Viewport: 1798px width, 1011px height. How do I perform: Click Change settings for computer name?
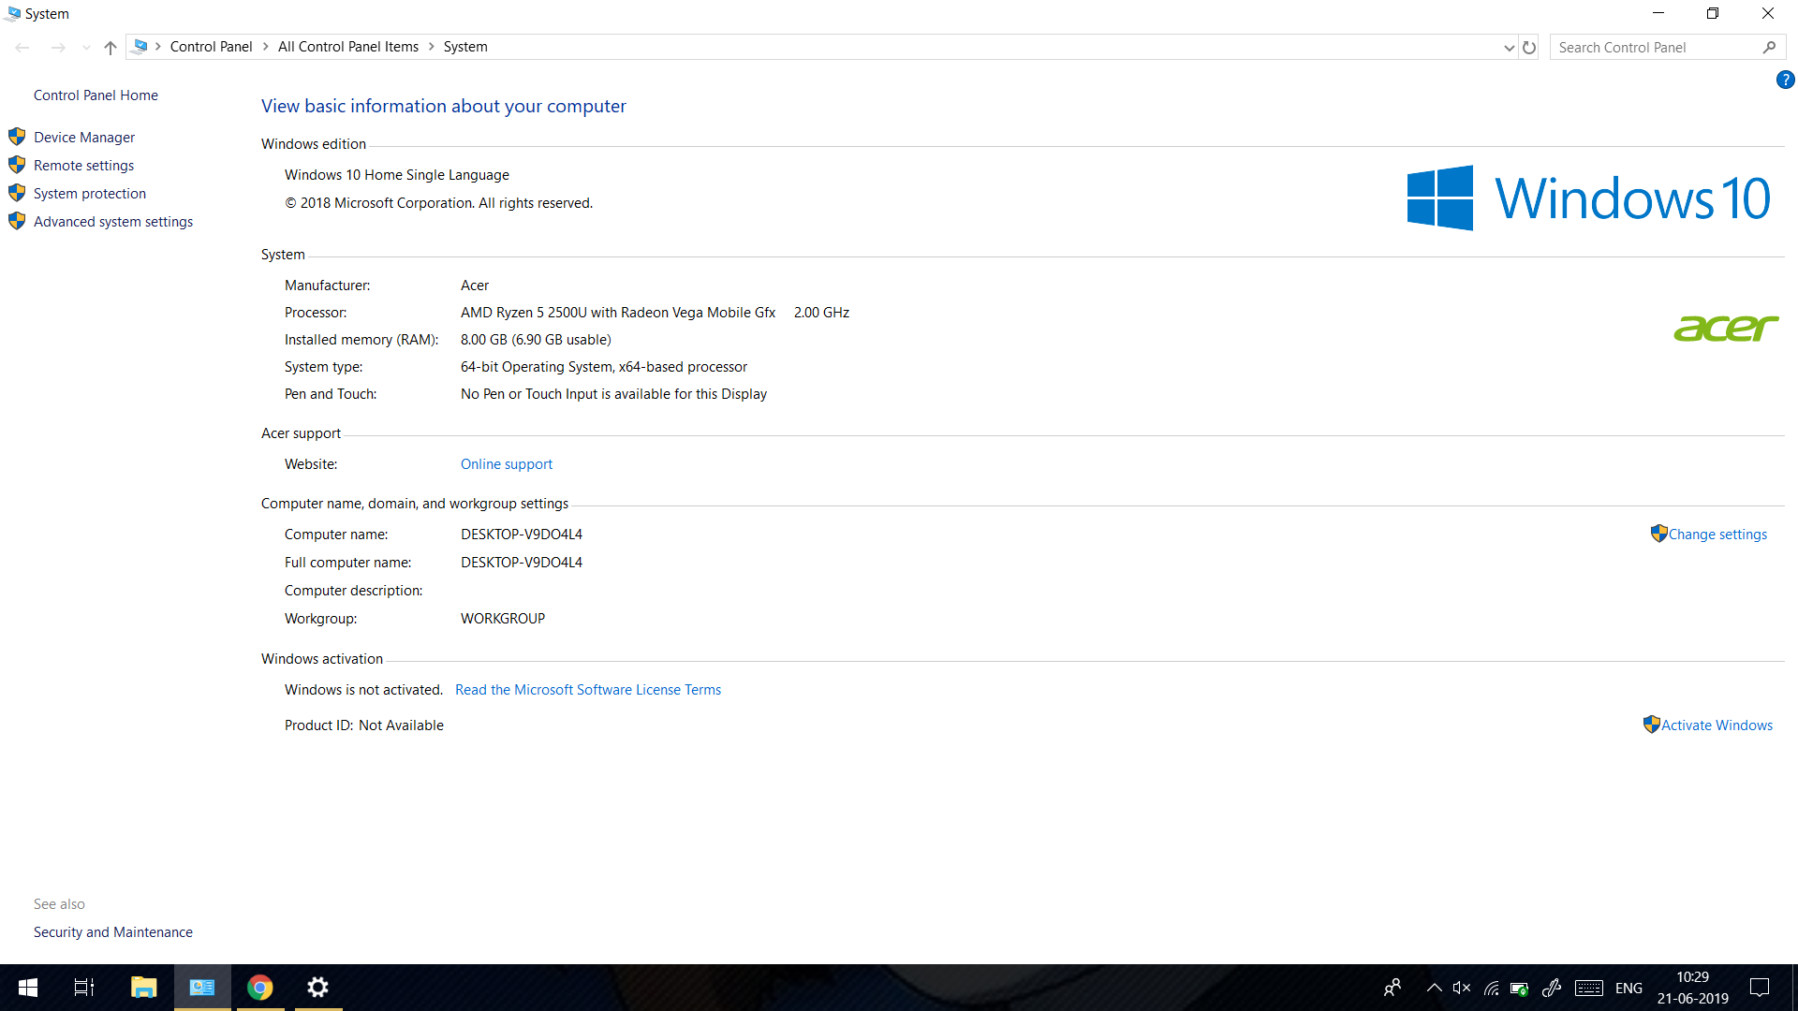click(x=1717, y=535)
